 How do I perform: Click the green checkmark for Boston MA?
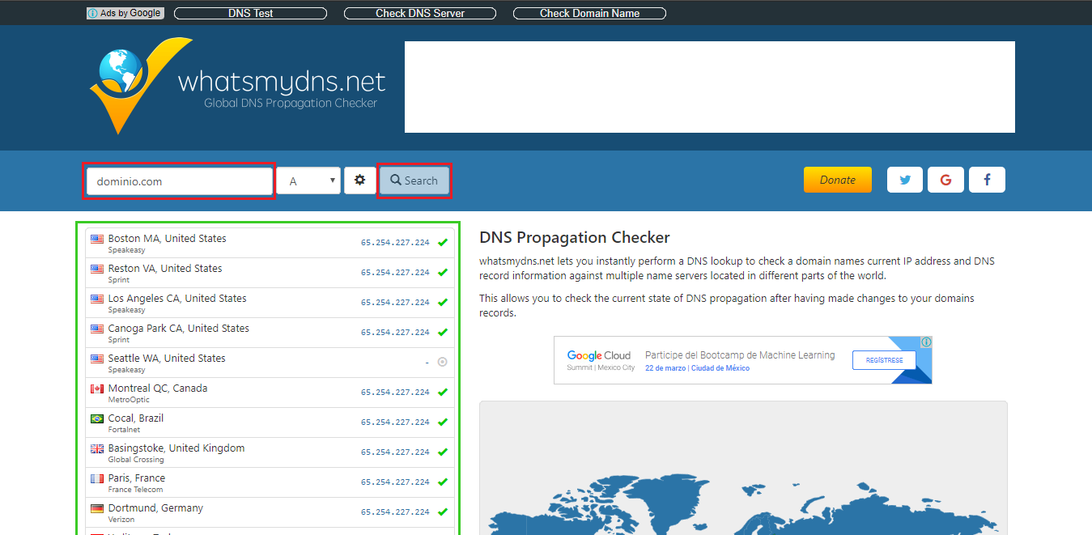442,243
